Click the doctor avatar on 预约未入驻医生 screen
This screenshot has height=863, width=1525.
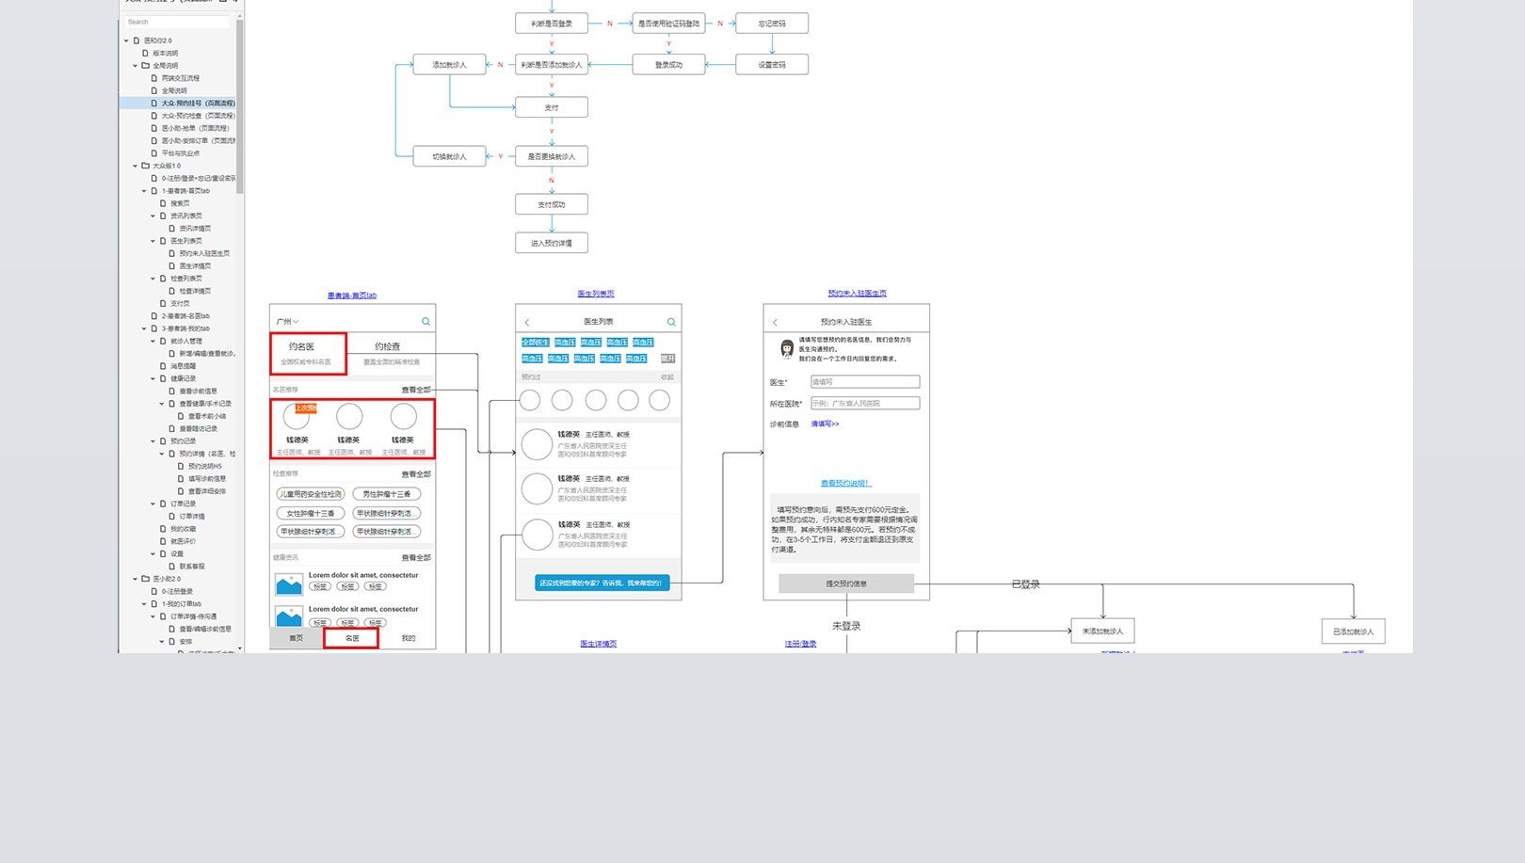(x=787, y=349)
